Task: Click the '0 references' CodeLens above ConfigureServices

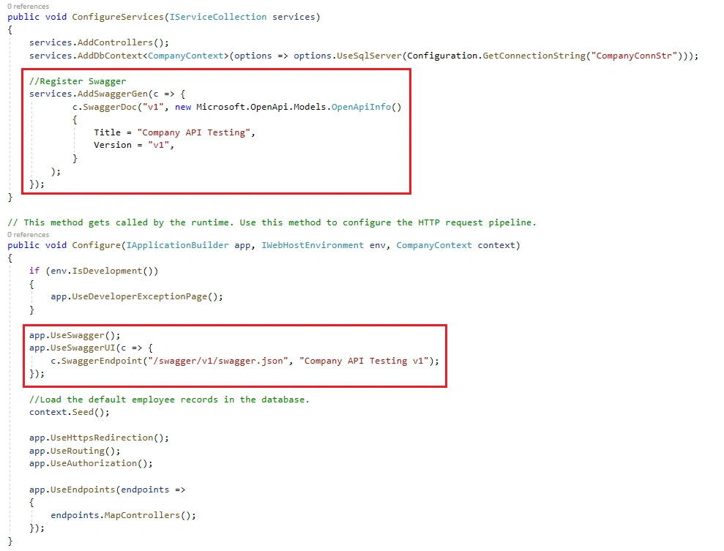Action: point(28,7)
